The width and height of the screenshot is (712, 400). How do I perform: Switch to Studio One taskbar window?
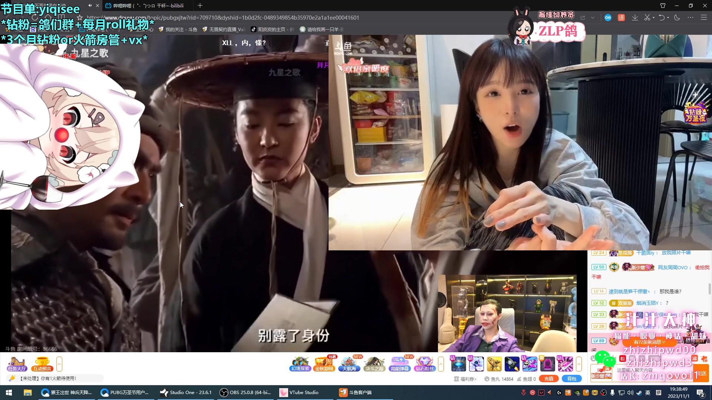(187, 393)
